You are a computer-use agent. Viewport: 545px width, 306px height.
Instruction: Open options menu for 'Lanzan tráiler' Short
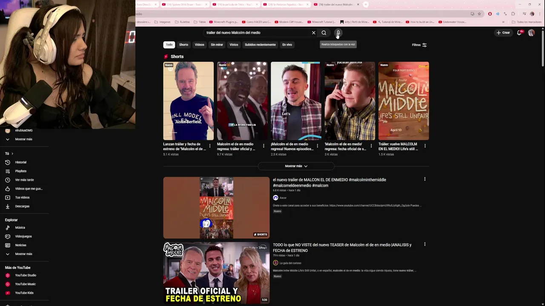pos(209,146)
